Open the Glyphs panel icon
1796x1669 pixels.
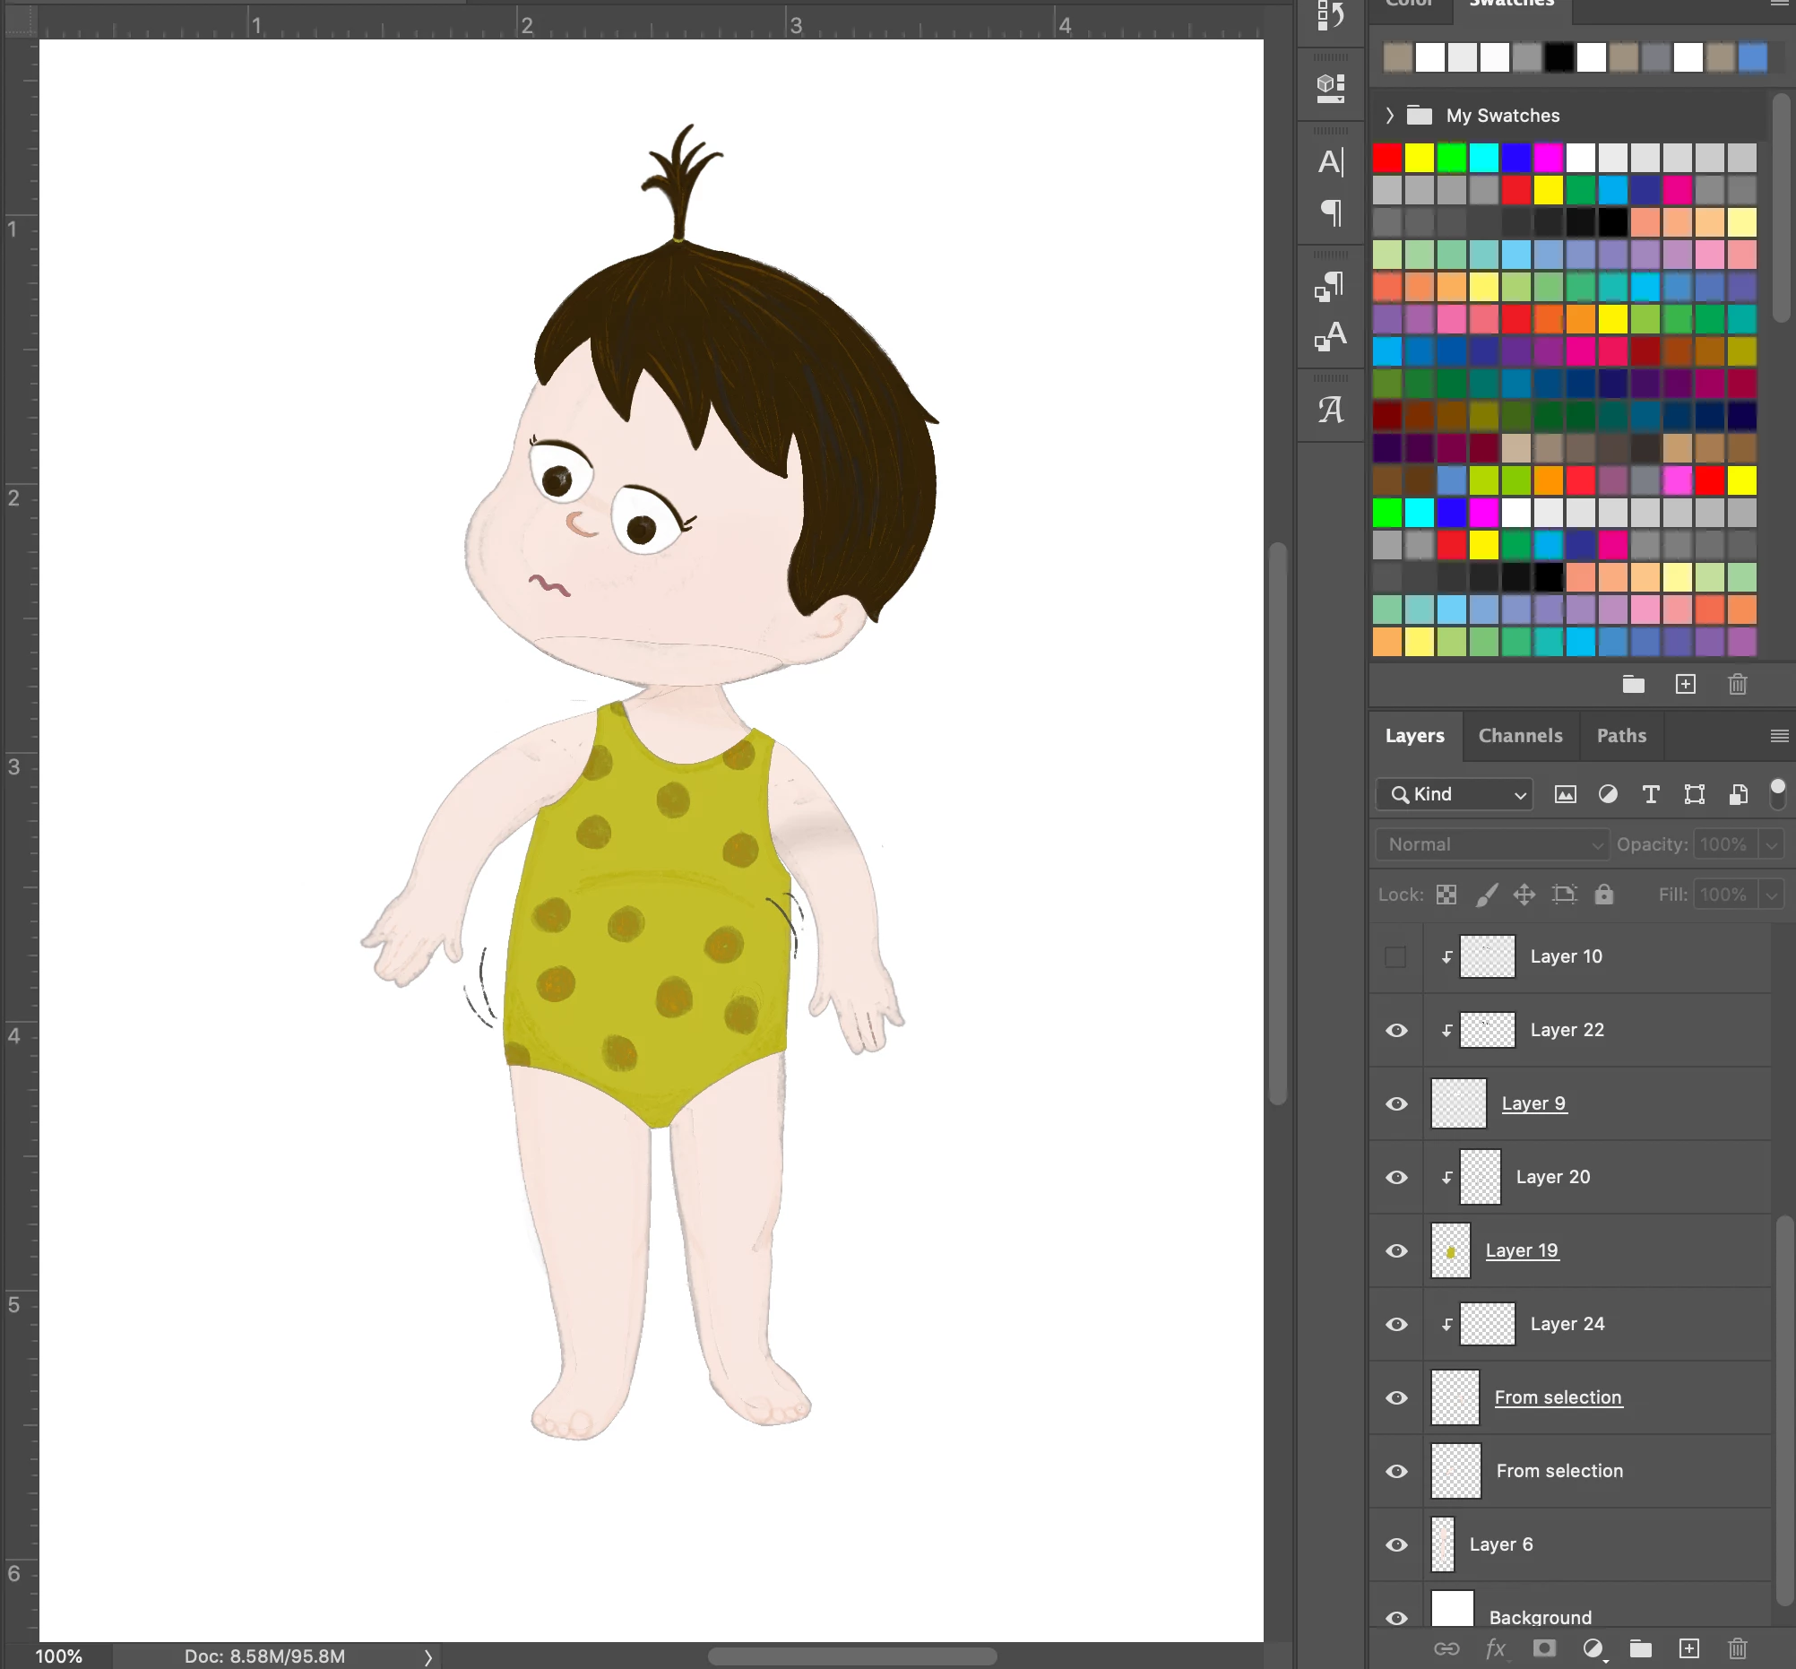1330,410
